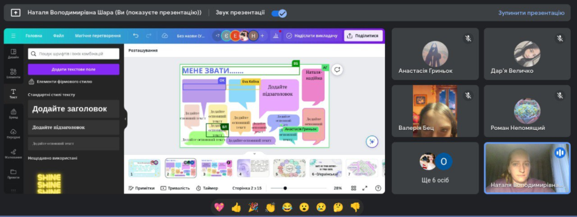Toggle Роман Непомящий muted microphone icon
Image resolution: width=577 pixels, height=217 pixels.
coord(560,96)
